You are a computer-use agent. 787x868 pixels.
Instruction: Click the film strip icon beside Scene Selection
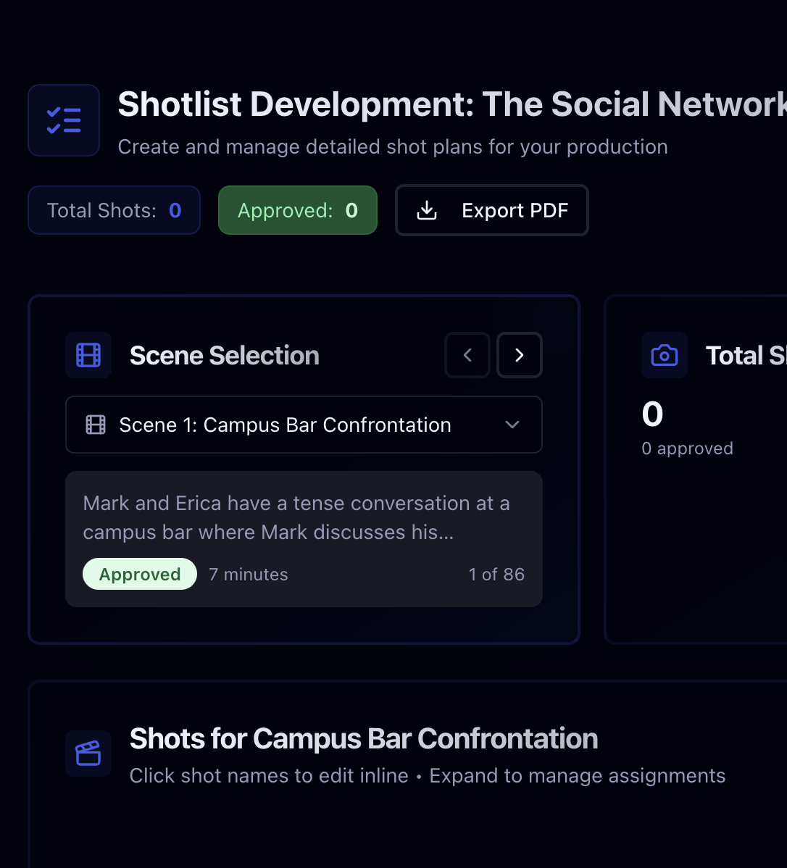point(88,355)
